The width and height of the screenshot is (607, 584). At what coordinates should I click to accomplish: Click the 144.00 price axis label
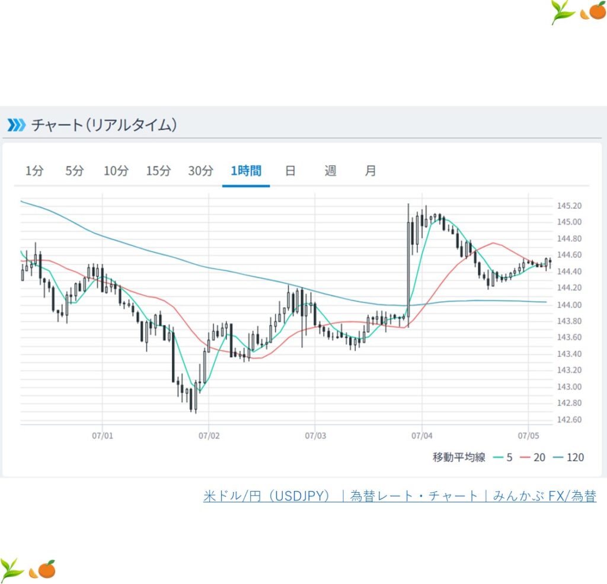click(x=569, y=305)
